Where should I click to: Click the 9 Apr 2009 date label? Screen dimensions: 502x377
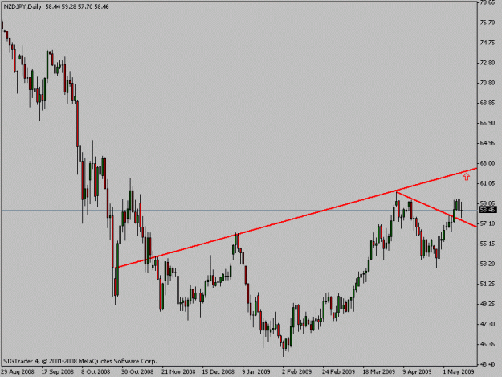[x=417, y=372]
